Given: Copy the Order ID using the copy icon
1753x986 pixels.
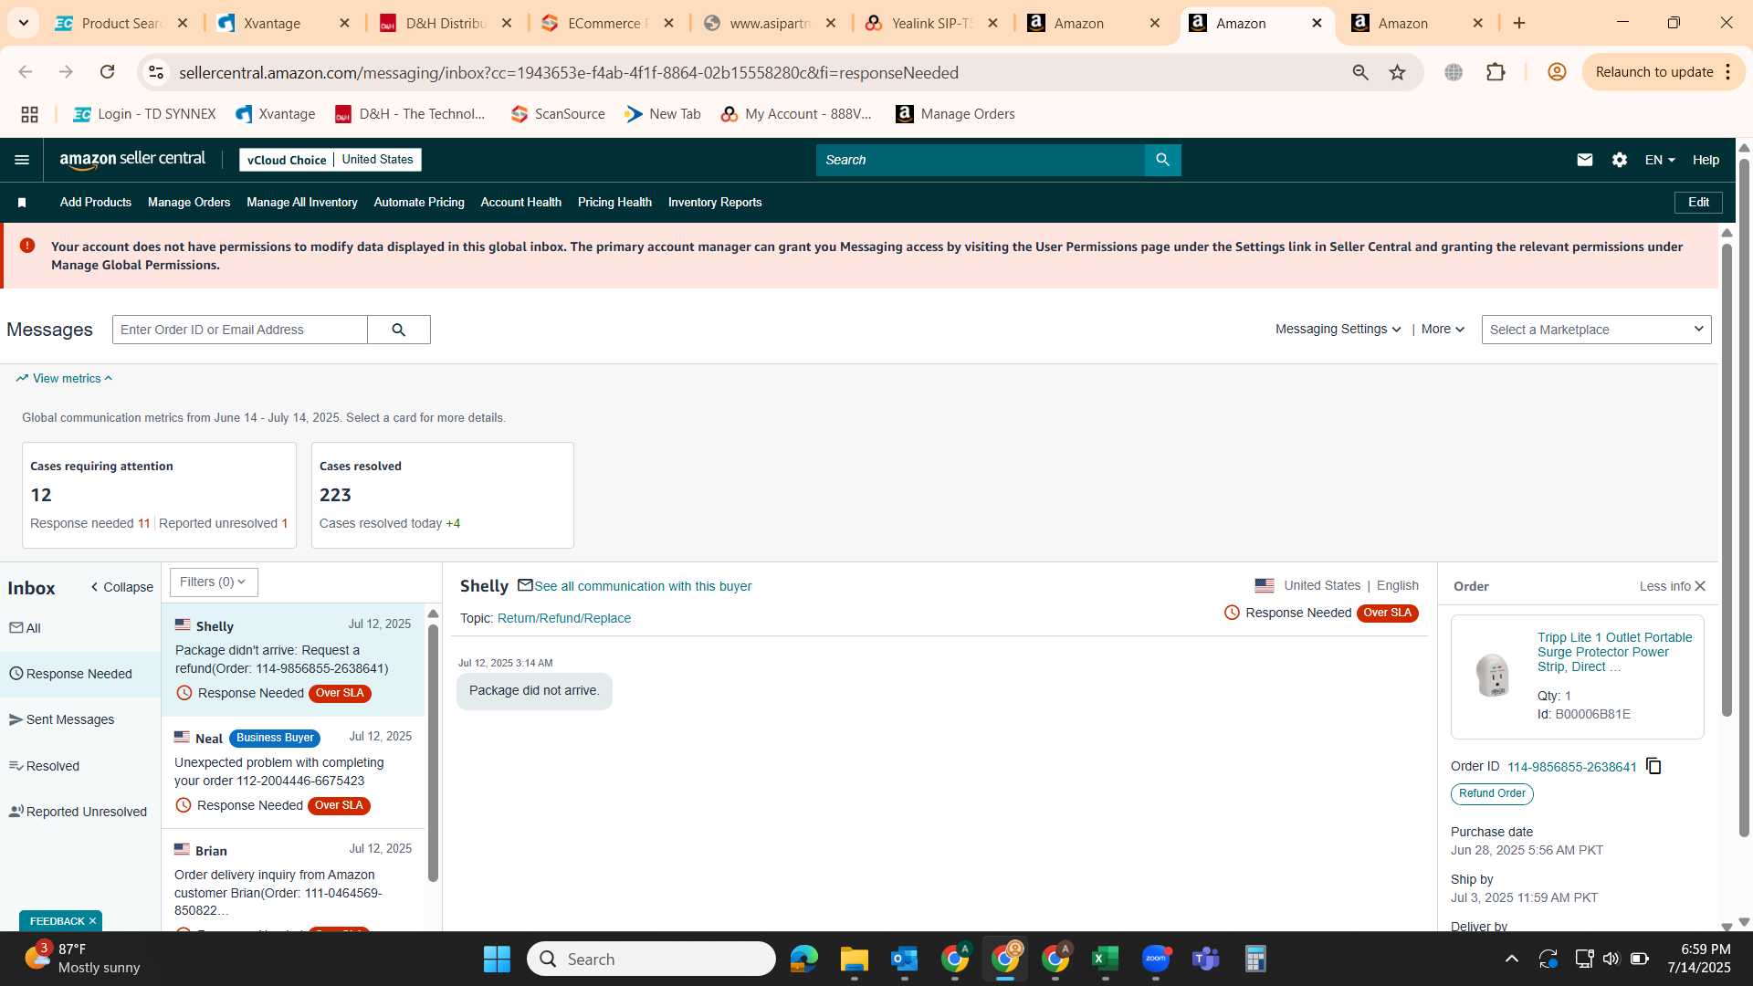Looking at the screenshot, I should point(1653,766).
